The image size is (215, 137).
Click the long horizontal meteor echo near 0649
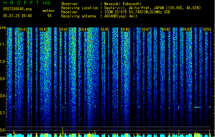(198, 107)
